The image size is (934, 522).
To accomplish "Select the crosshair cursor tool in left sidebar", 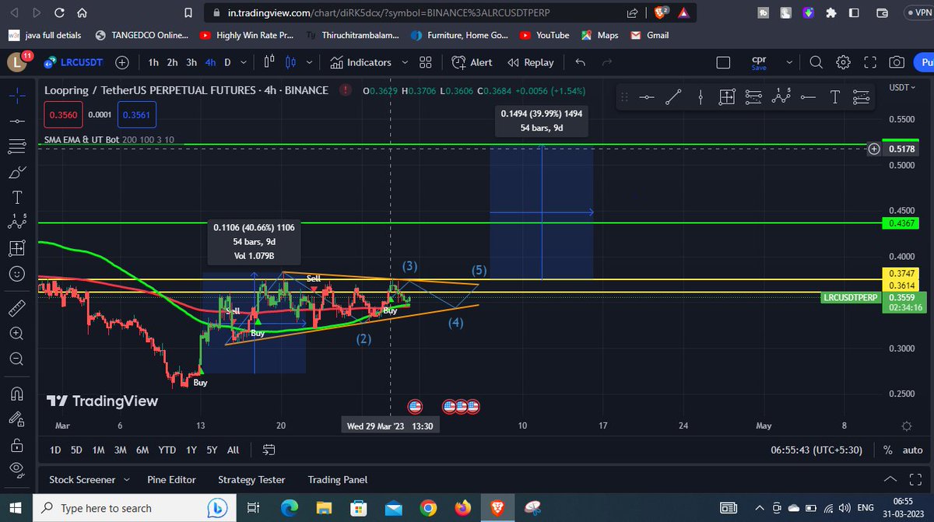I will point(17,95).
